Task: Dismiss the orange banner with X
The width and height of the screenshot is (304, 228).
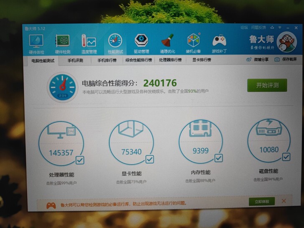Action: point(284,201)
